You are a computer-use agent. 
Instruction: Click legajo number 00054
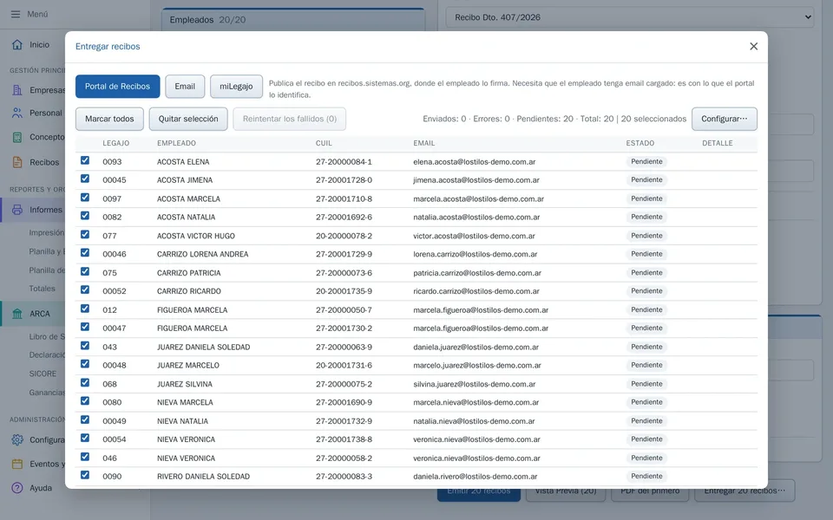point(115,439)
